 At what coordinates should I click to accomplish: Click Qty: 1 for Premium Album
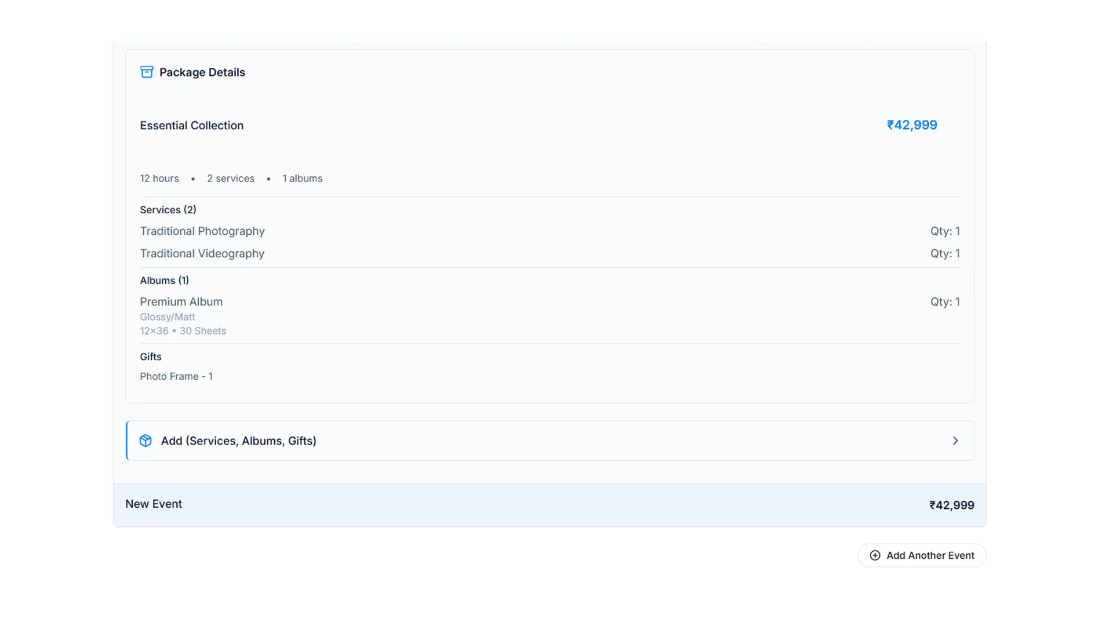click(x=945, y=302)
